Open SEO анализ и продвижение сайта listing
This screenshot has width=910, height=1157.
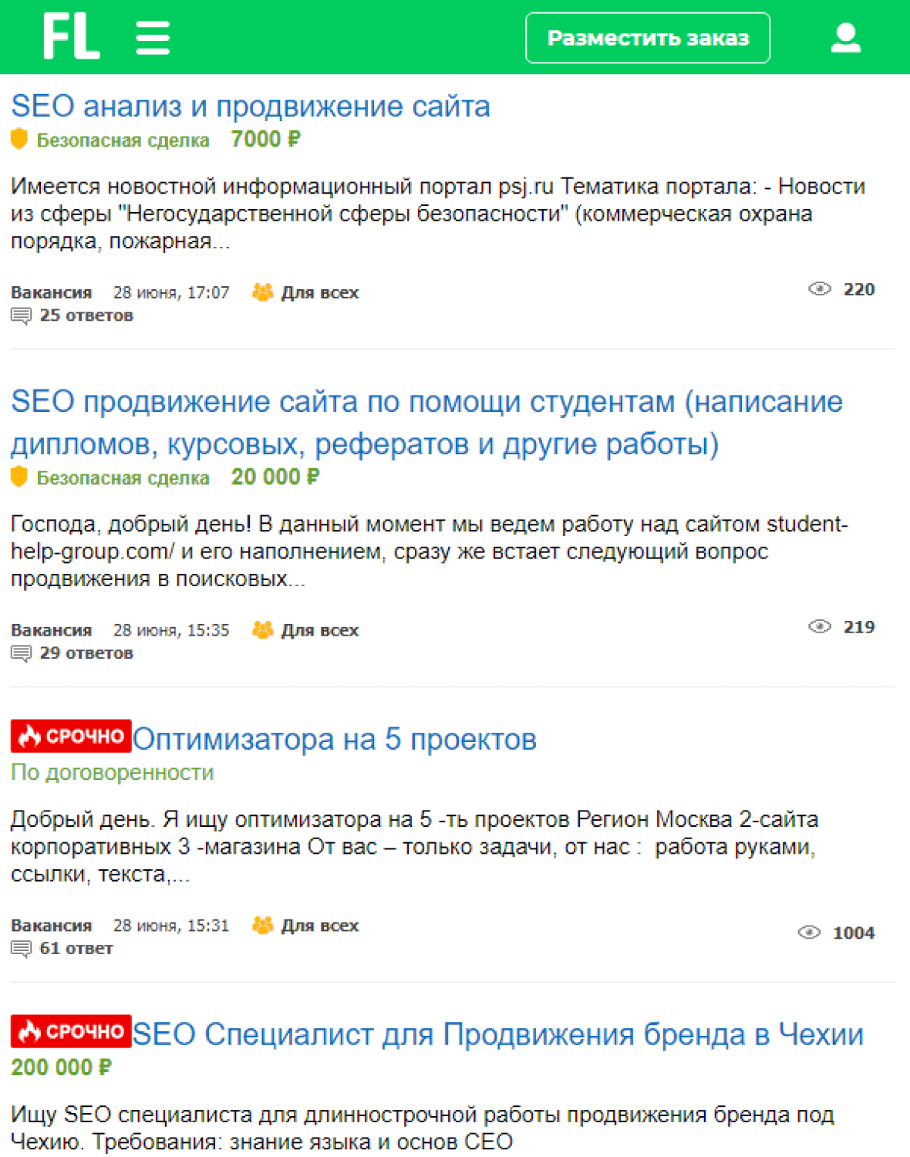251,106
